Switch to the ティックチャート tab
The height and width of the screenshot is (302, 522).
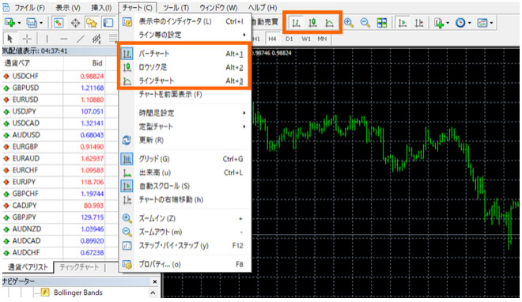pos(79,267)
